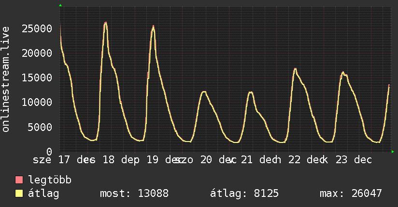
Task: Click the 15000 y-axis label
Action: 37,78
